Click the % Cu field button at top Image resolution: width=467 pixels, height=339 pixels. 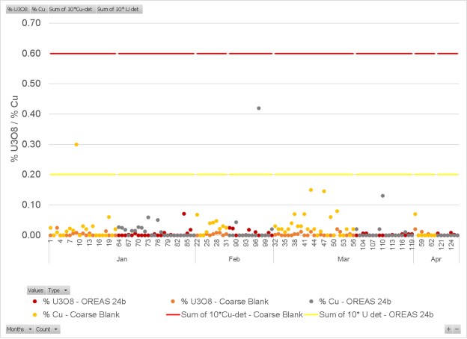(x=39, y=9)
